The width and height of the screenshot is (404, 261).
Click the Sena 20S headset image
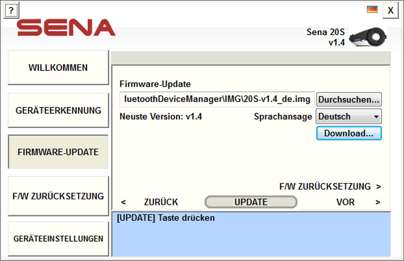coord(367,37)
